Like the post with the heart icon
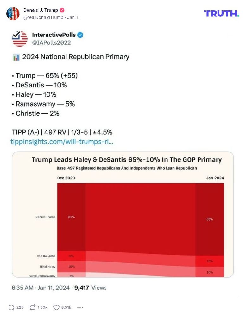The width and height of the screenshot is (246, 317). (x=56, y=307)
